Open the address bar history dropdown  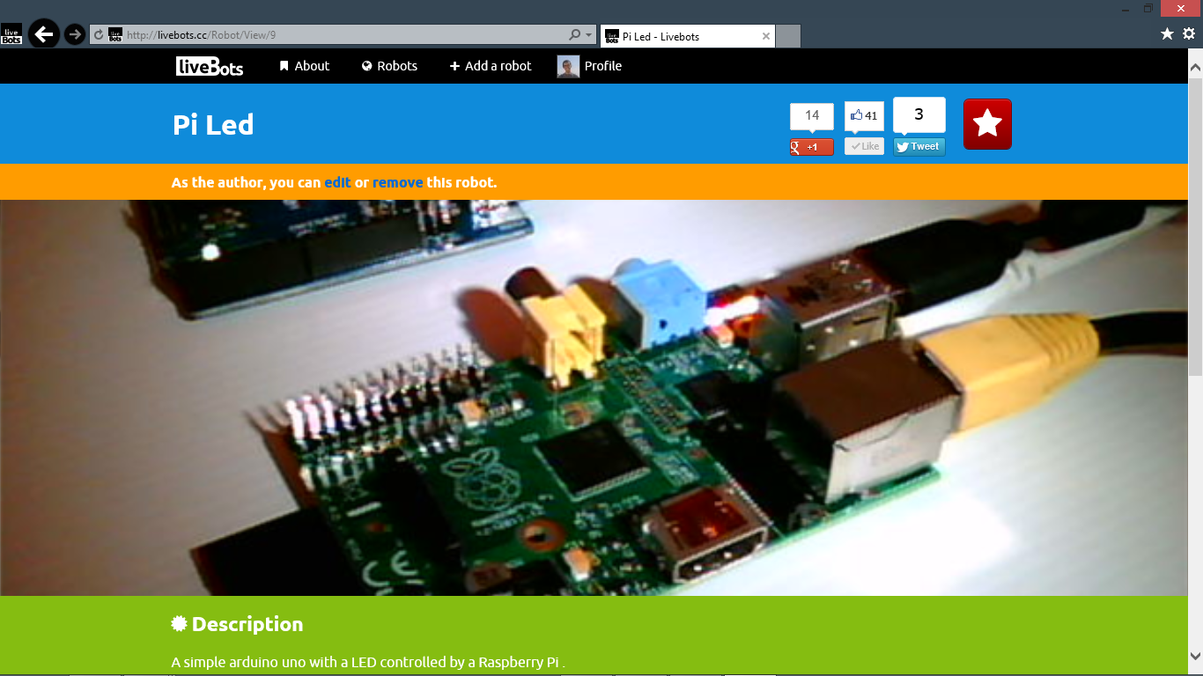588,34
